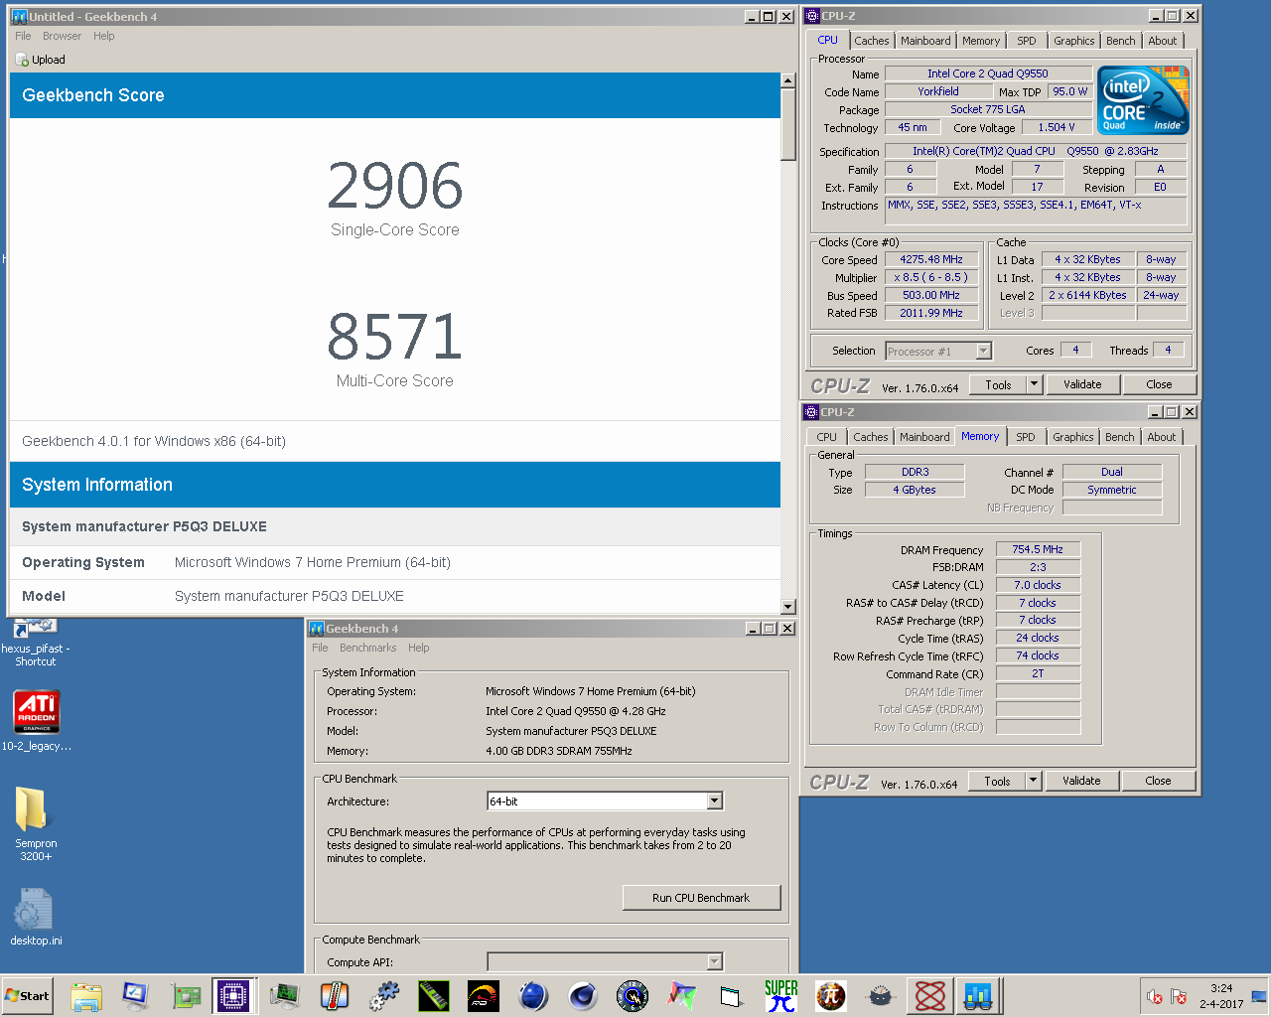Open Memory tab in upper CPU-Z window
The height and width of the screenshot is (1017, 1271).
(x=981, y=41)
